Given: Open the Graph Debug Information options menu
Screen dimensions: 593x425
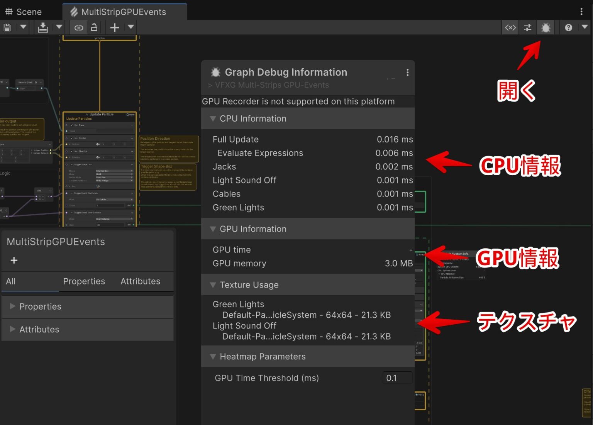Looking at the screenshot, I should 407,72.
